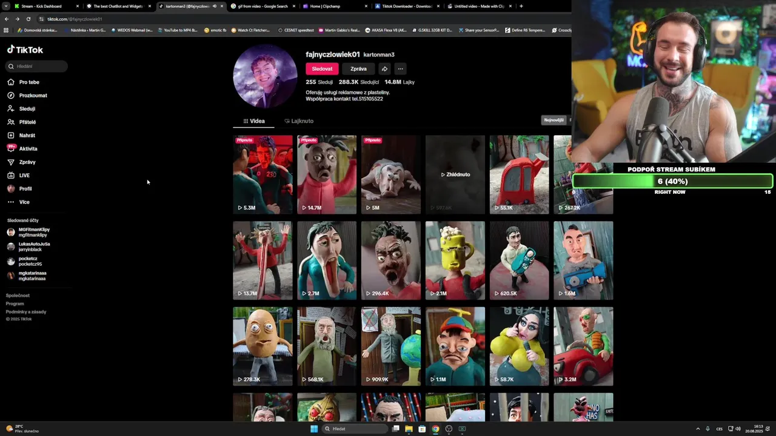776x436 pixels.
Task: Open video with 55.1K views
Action: 520,174
